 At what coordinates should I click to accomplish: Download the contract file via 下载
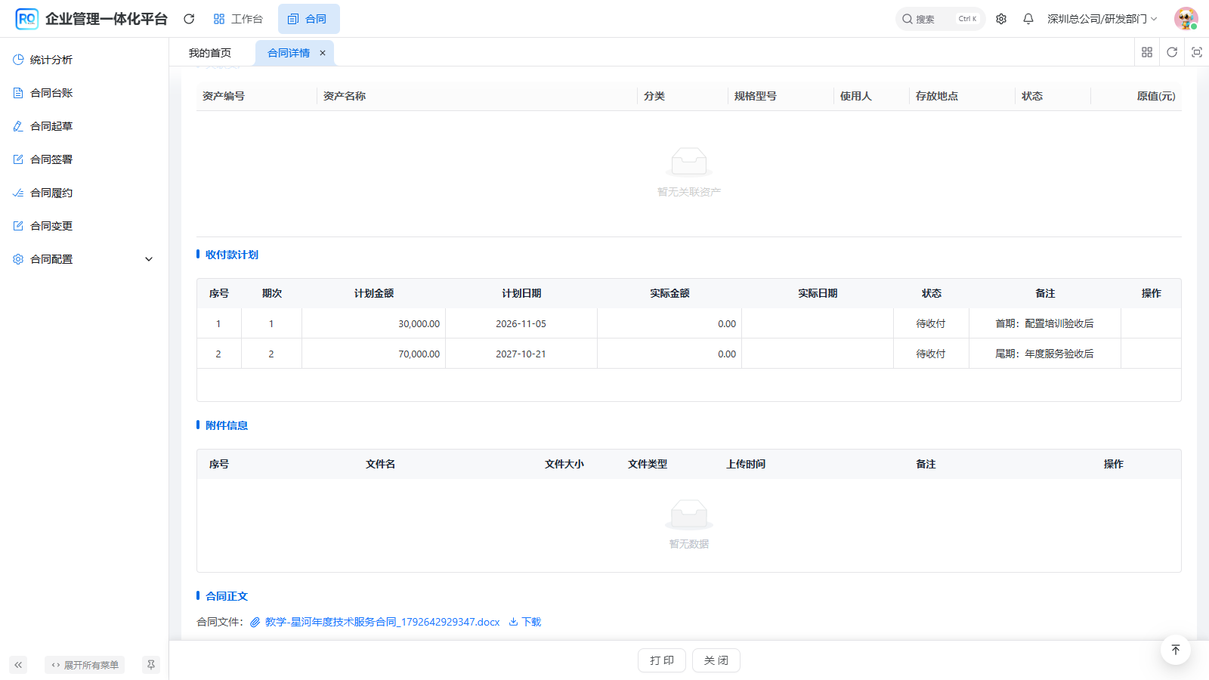pos(525,622)
